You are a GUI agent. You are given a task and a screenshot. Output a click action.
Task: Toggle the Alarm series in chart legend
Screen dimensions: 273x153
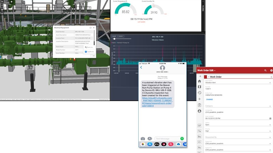coord(113,43)
